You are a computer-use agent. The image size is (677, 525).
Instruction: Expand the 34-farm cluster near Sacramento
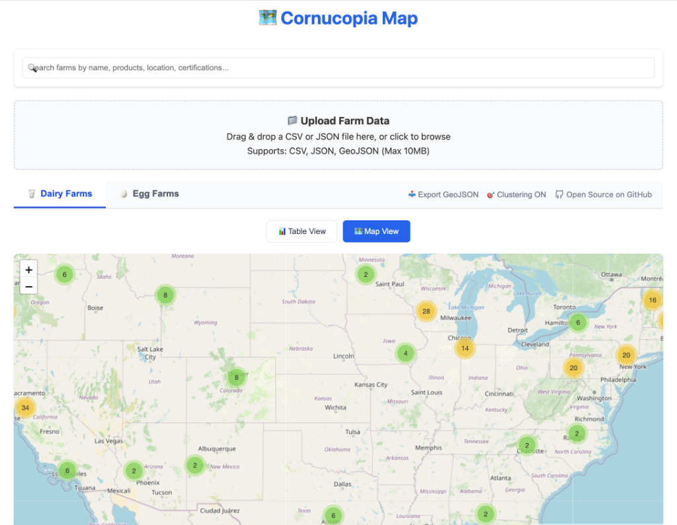click(26, 407)
